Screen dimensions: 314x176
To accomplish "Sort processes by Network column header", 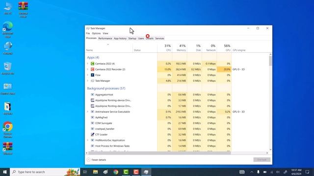I will pyautogui.click(x=209, y=48).
